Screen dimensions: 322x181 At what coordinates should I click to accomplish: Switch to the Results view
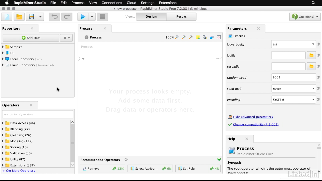(181, 17)
